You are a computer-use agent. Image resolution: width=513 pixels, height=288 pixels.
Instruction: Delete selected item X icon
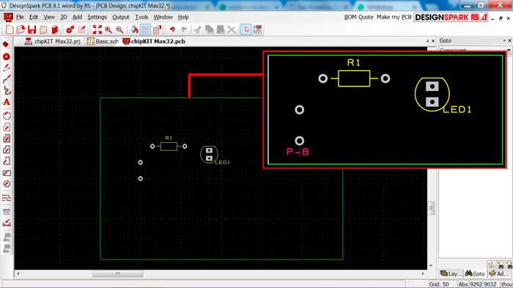[232, 30]
